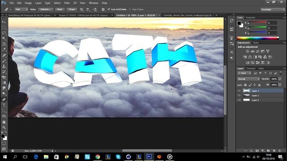This screenshot has width=287, height=161.
Task: Switch to the Channels tab
Action: point(251,68)
